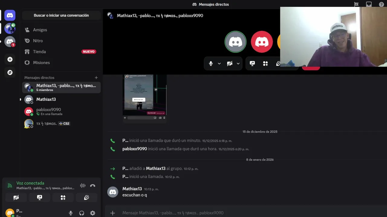This screenshot has width=387, height=217.
Task: Toggle camera in call controls
Action: click(x=230, y=64)
